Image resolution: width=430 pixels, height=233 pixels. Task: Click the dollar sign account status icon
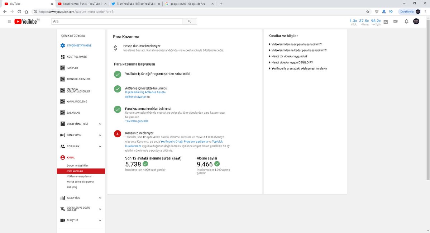point(115,48)
